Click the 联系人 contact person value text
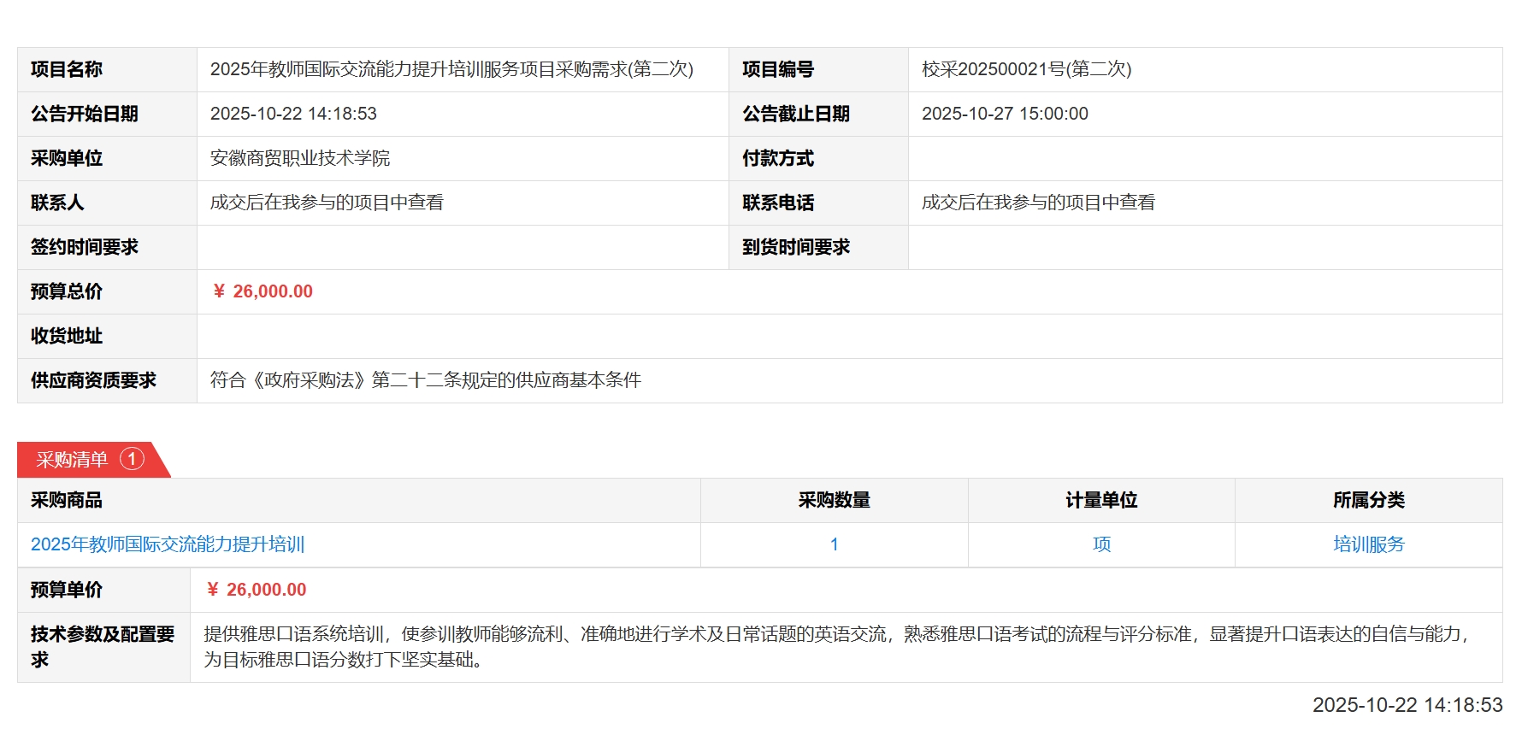This screenshot has width=1528, height=729. coord(327,203)
